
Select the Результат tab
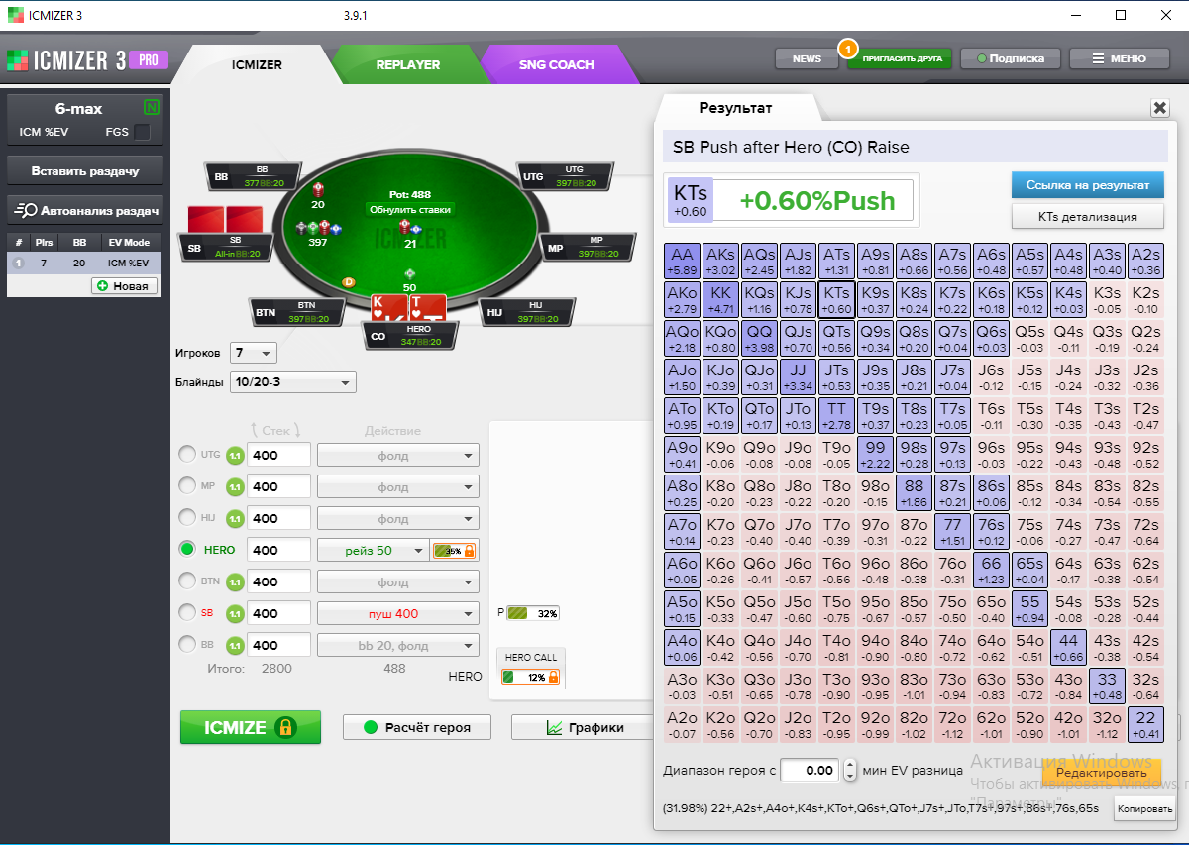point(735,108)
